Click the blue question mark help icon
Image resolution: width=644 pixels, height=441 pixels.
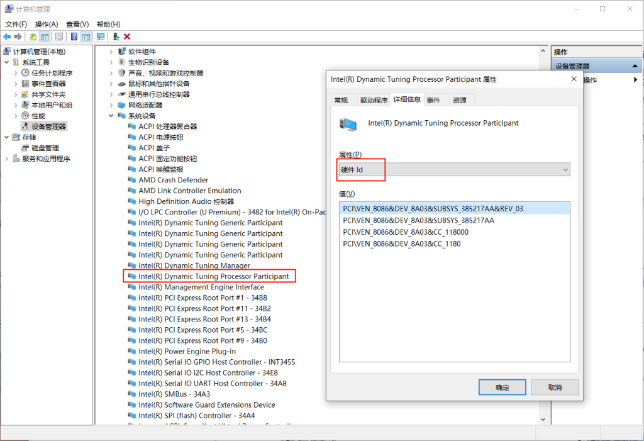[x=74, y=36]
